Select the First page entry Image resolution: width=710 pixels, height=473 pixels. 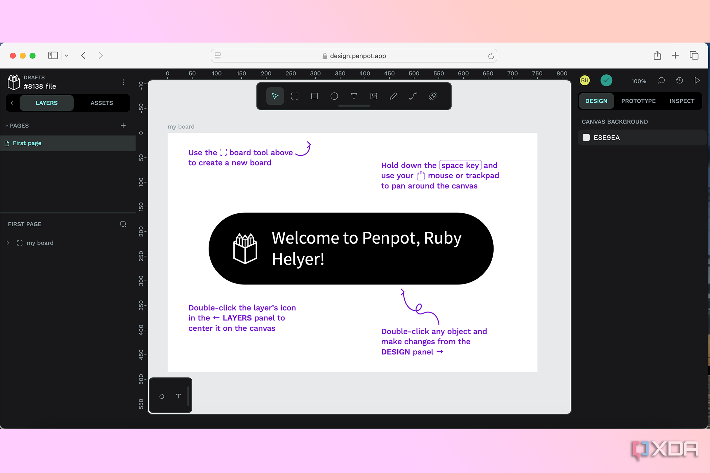tap(68, 143)
